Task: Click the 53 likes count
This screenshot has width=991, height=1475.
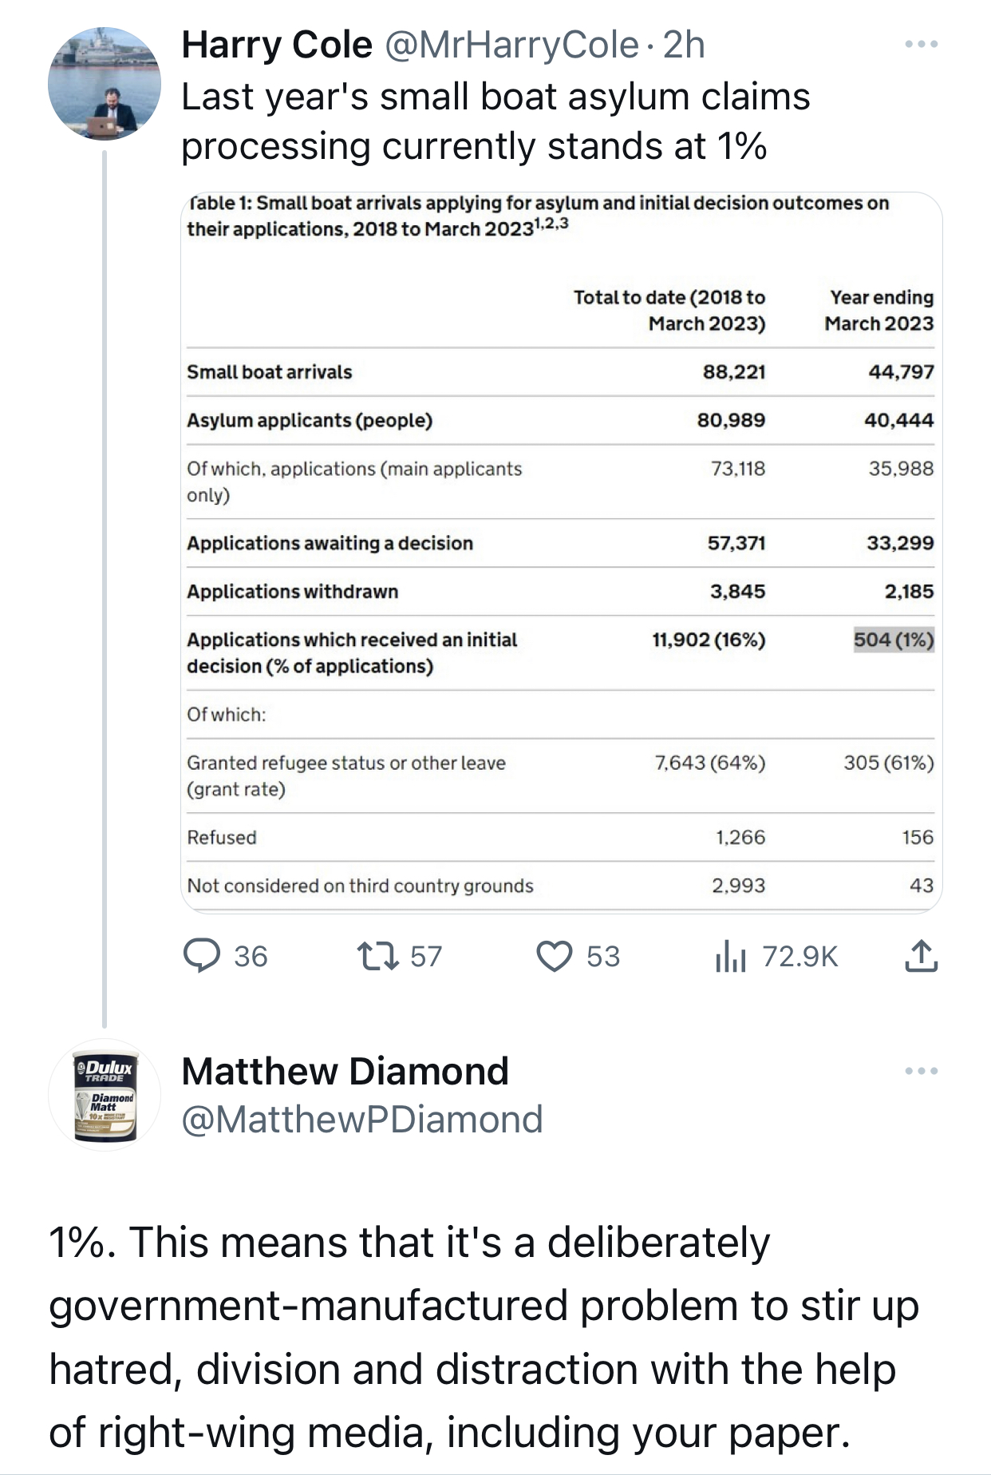Action: 602,956
